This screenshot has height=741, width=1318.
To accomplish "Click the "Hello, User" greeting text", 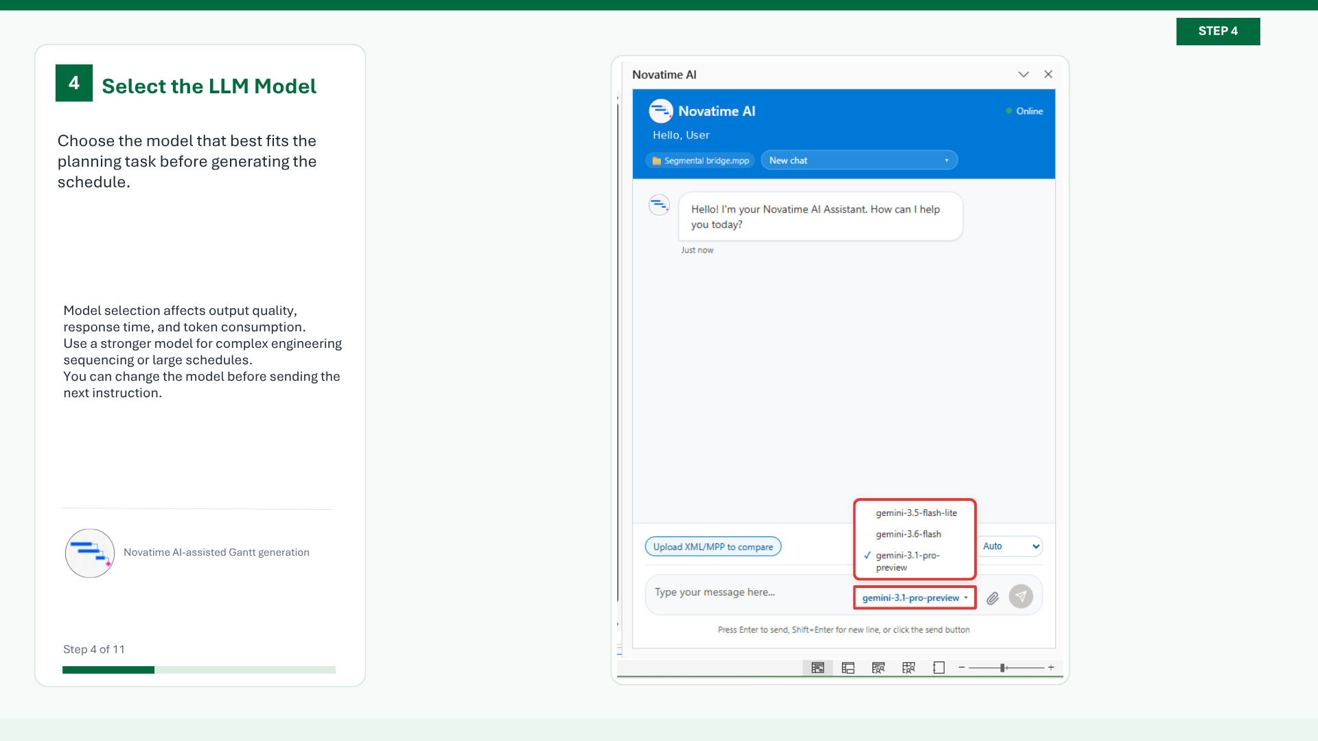I will (x=681, y=135).
